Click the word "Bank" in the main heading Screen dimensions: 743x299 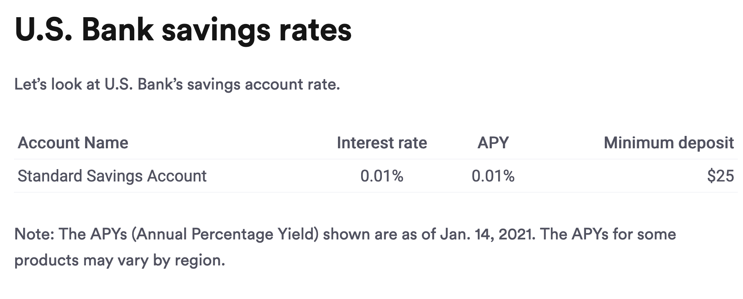pyautogui.click(x=117, y=30)
